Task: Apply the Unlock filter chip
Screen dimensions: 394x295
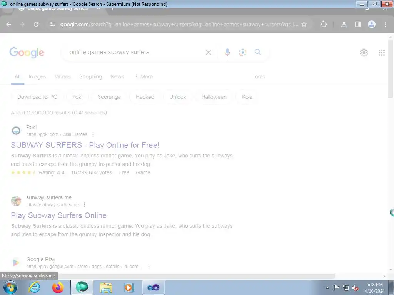Action: click(178, 97)
